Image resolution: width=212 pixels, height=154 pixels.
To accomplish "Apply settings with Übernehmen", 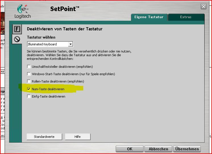I will click(187, 149).
